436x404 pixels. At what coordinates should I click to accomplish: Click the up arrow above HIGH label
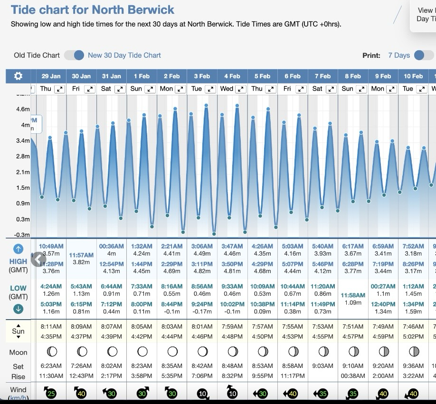coord(18,249)
